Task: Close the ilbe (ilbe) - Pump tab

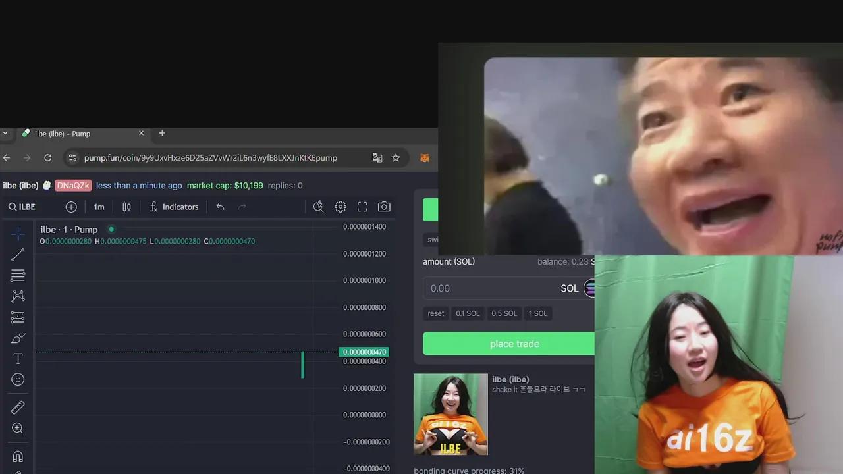Action: (x=141, y=133)
